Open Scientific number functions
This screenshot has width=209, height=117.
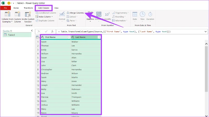click(107, 17)
